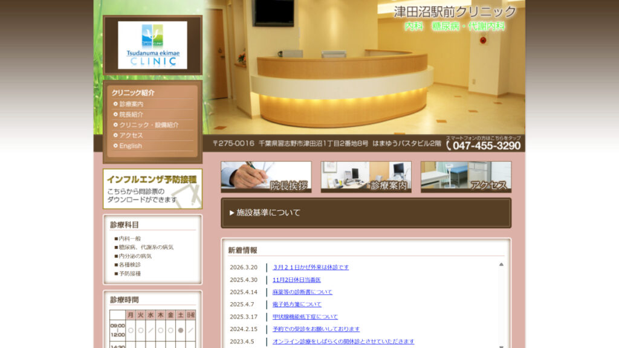The height and width of the screenshot is (348, 619).
Task: Open the インフルエンザ予防接種 download banner
Action: click(152, 189)
